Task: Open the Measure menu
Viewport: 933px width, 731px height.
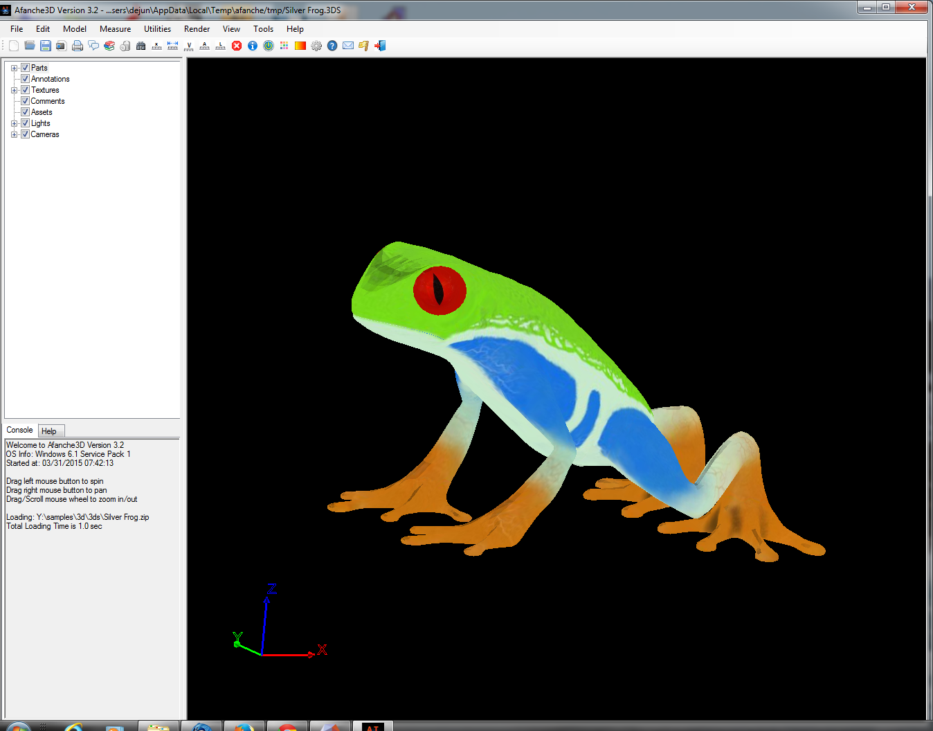Action: 115,29
